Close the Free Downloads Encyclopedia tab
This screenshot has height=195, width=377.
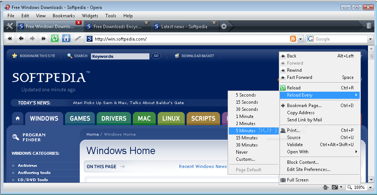(x=146, y=23)
